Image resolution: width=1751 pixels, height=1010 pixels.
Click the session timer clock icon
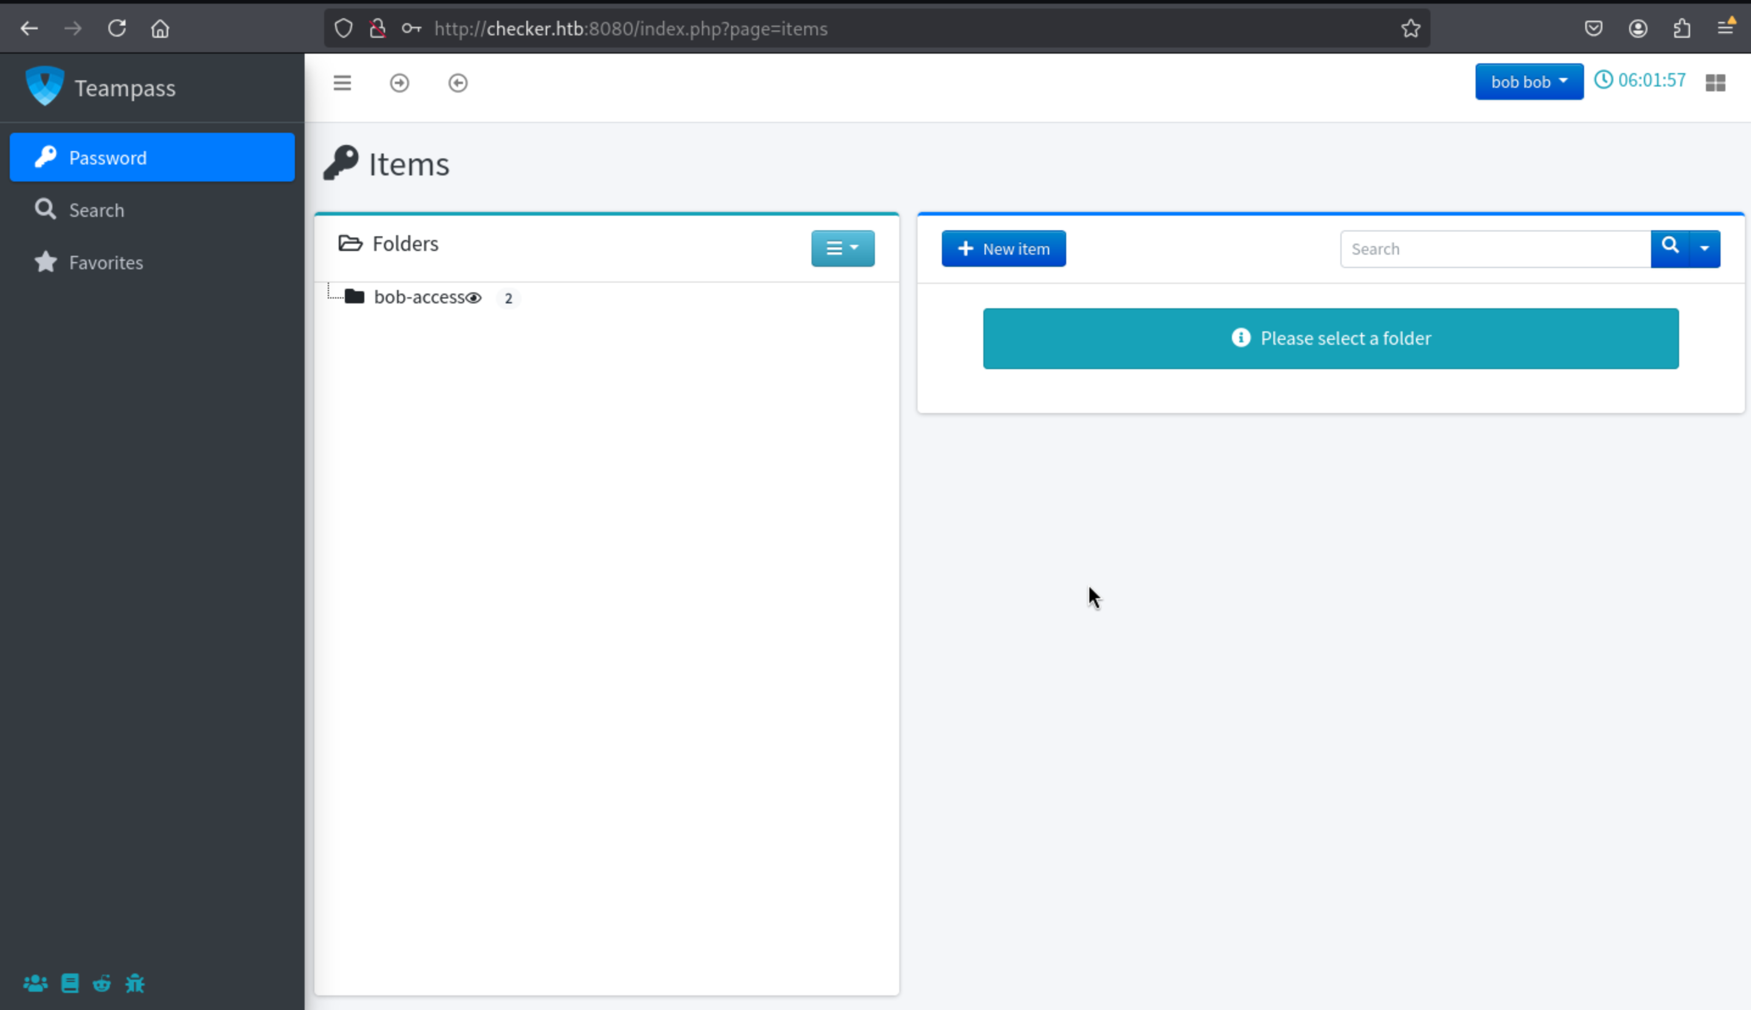pos(1603,80)
